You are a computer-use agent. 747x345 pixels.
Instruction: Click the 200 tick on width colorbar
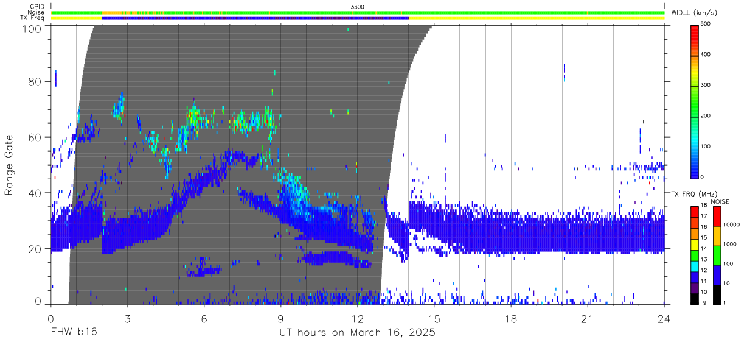tap(705, 116)
